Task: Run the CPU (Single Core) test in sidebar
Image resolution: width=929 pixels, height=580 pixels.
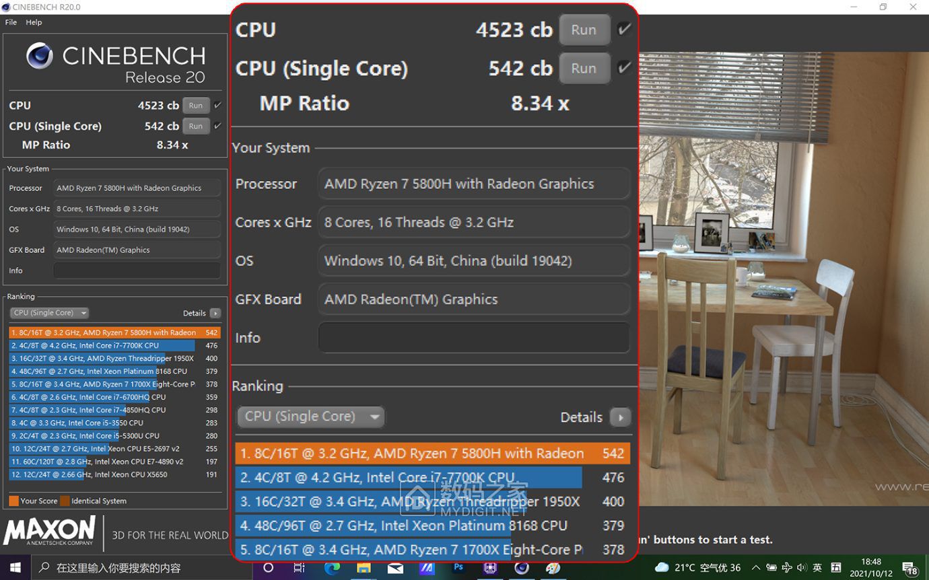Action: [196, 126]
